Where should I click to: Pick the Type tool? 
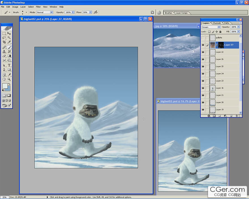(x=9, y=65)
